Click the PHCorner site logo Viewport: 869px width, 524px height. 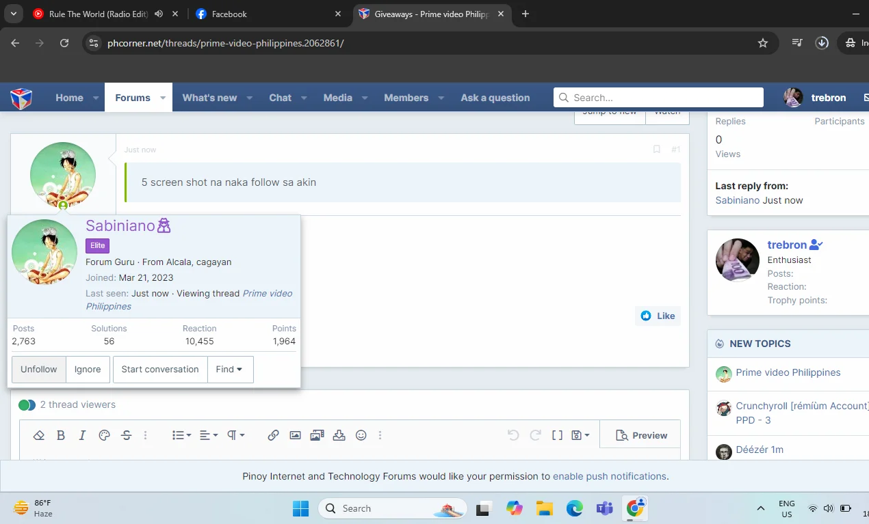(21, 98)
